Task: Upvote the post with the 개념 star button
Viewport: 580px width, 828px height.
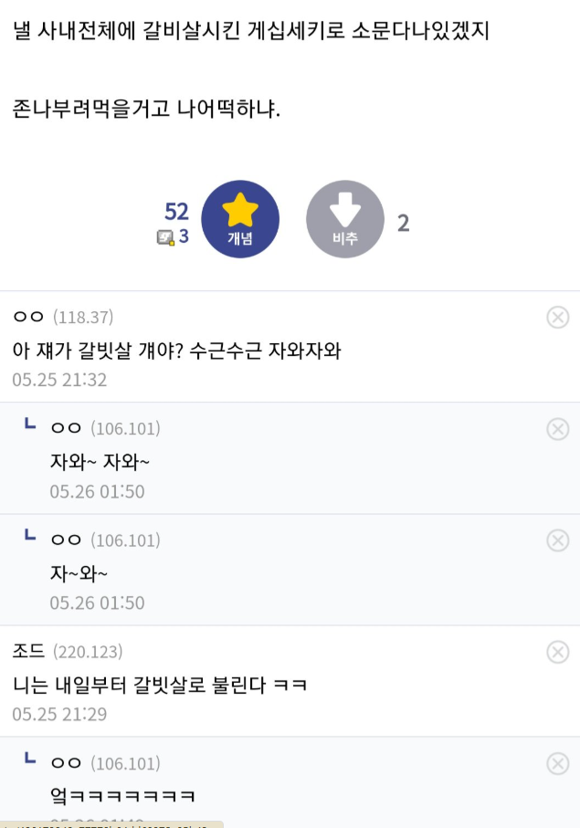Action: click(240, 219)
